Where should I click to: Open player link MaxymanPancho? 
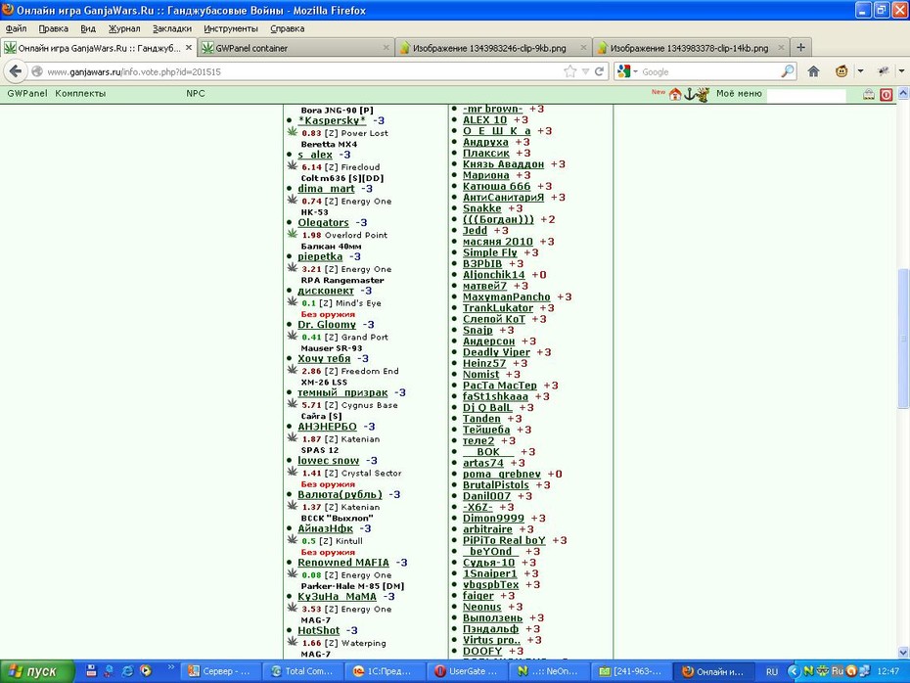(x=506, y=296)
